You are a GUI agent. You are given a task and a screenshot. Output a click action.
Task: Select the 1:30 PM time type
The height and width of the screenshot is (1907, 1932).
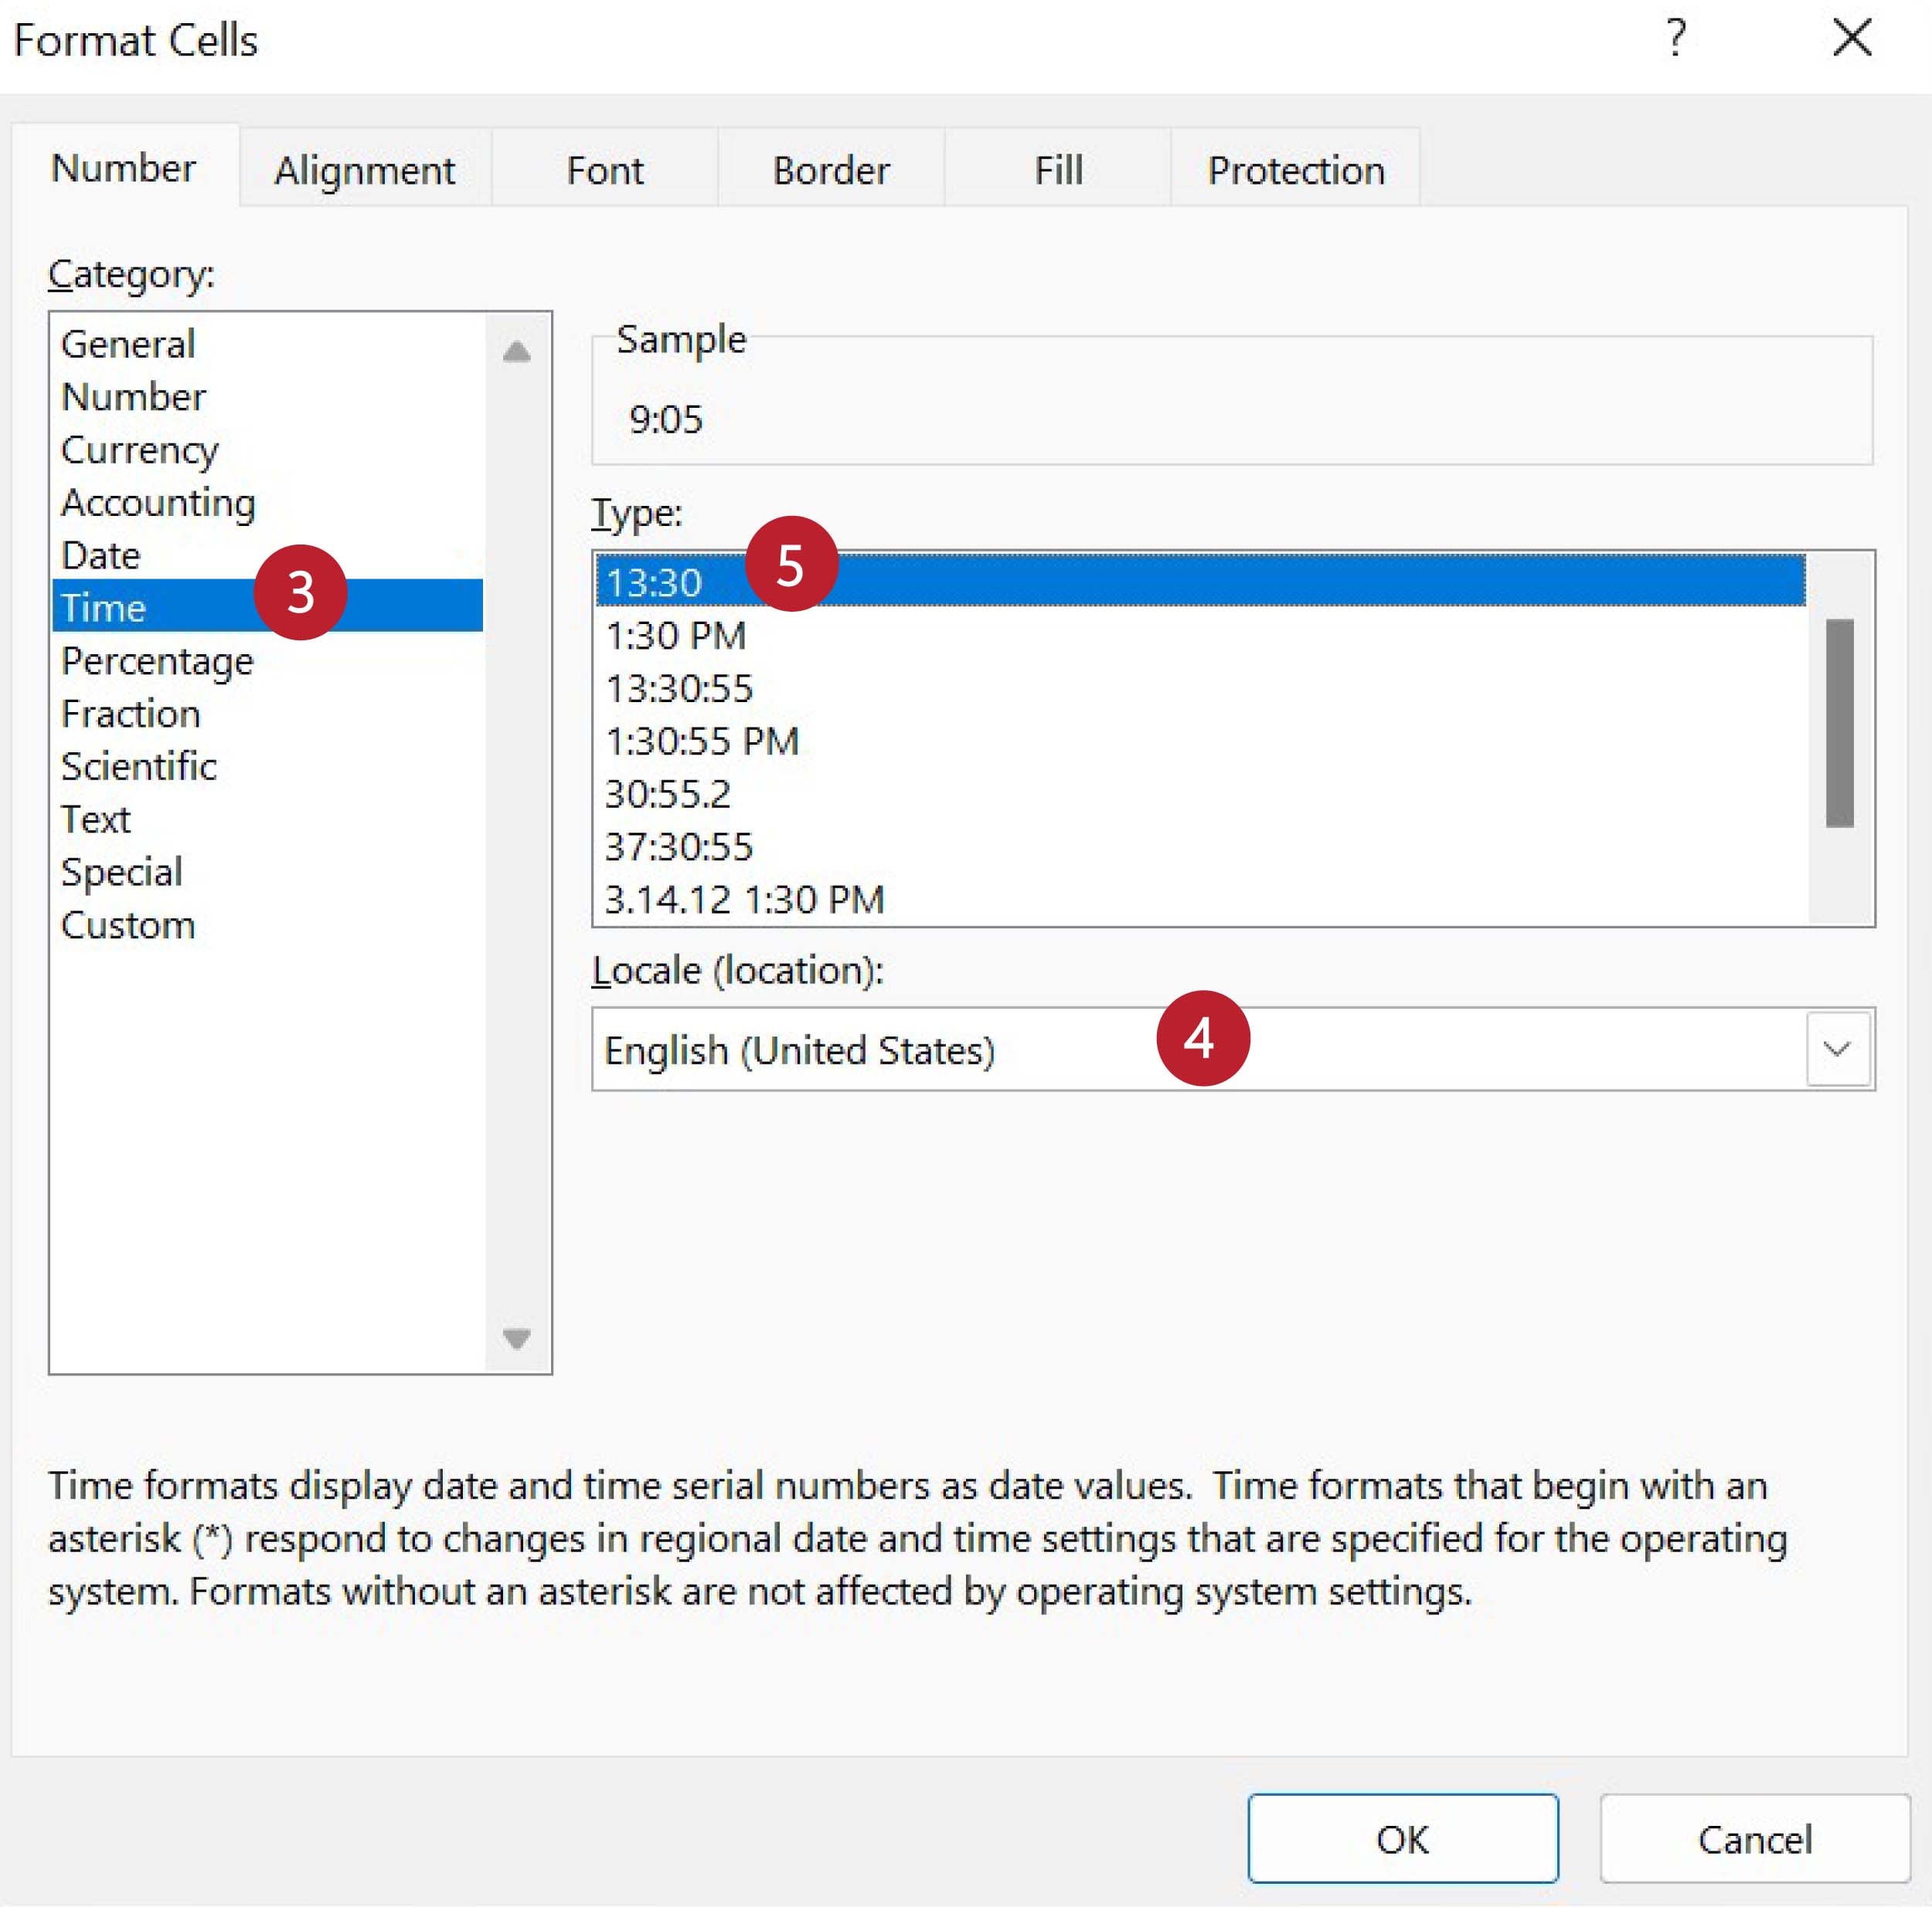(676, 636)
